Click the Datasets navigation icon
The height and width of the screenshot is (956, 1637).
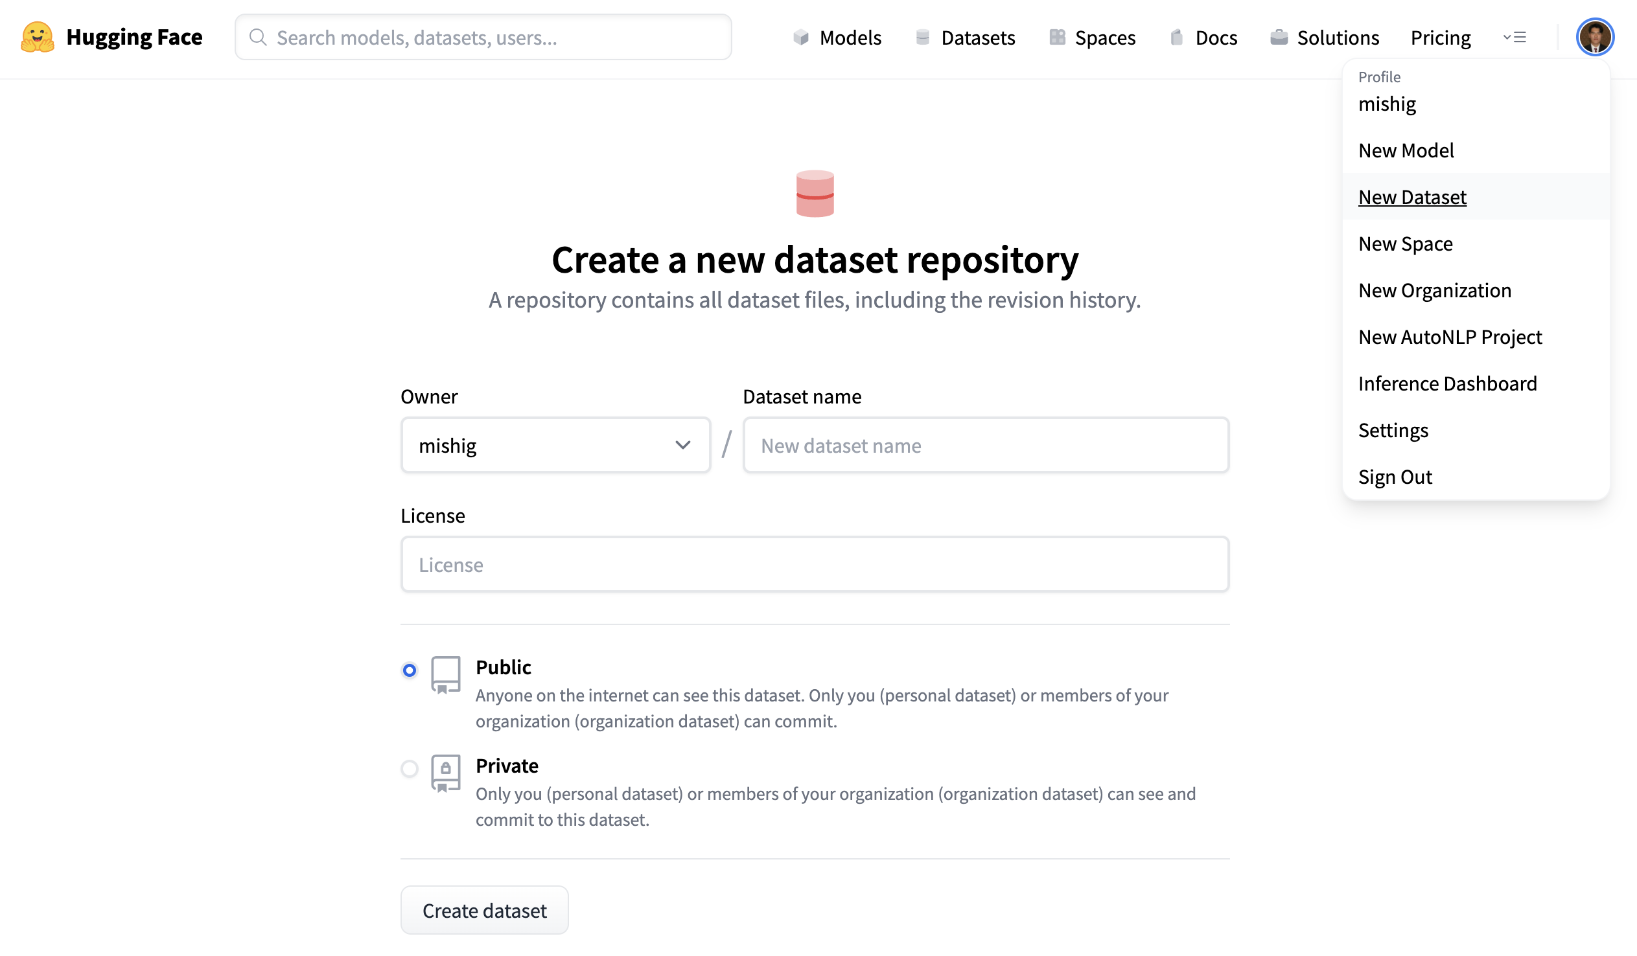point(922,38)
